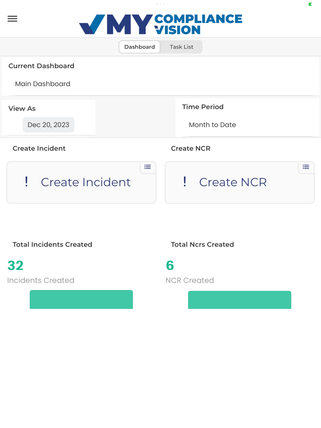Select the Incidents Created green bar
This screenshot has height=428, width=321.
pos(81,299)
